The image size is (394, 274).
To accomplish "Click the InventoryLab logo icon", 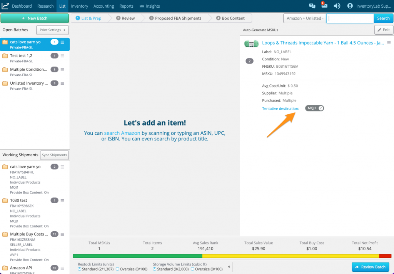I will (5, 6).
